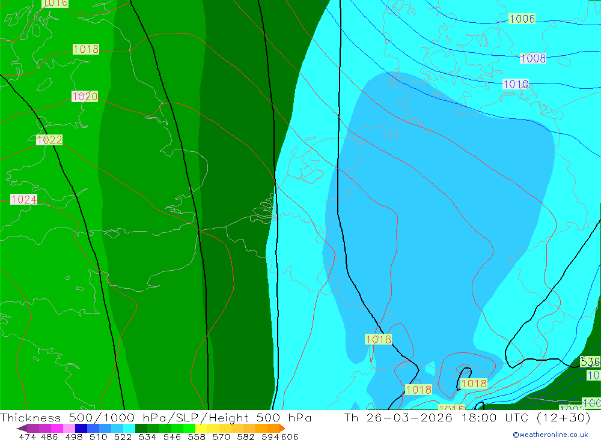Viewport: 601px width, 440px height.
Task: Select the dark navy blue legend swatch
Action: [81, 428]
